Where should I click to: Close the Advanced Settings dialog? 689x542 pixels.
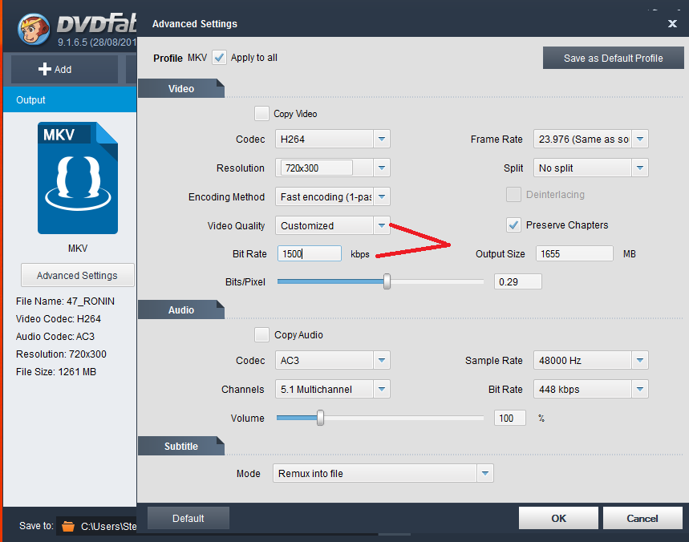pyautogui.click(x=672, y=24)
